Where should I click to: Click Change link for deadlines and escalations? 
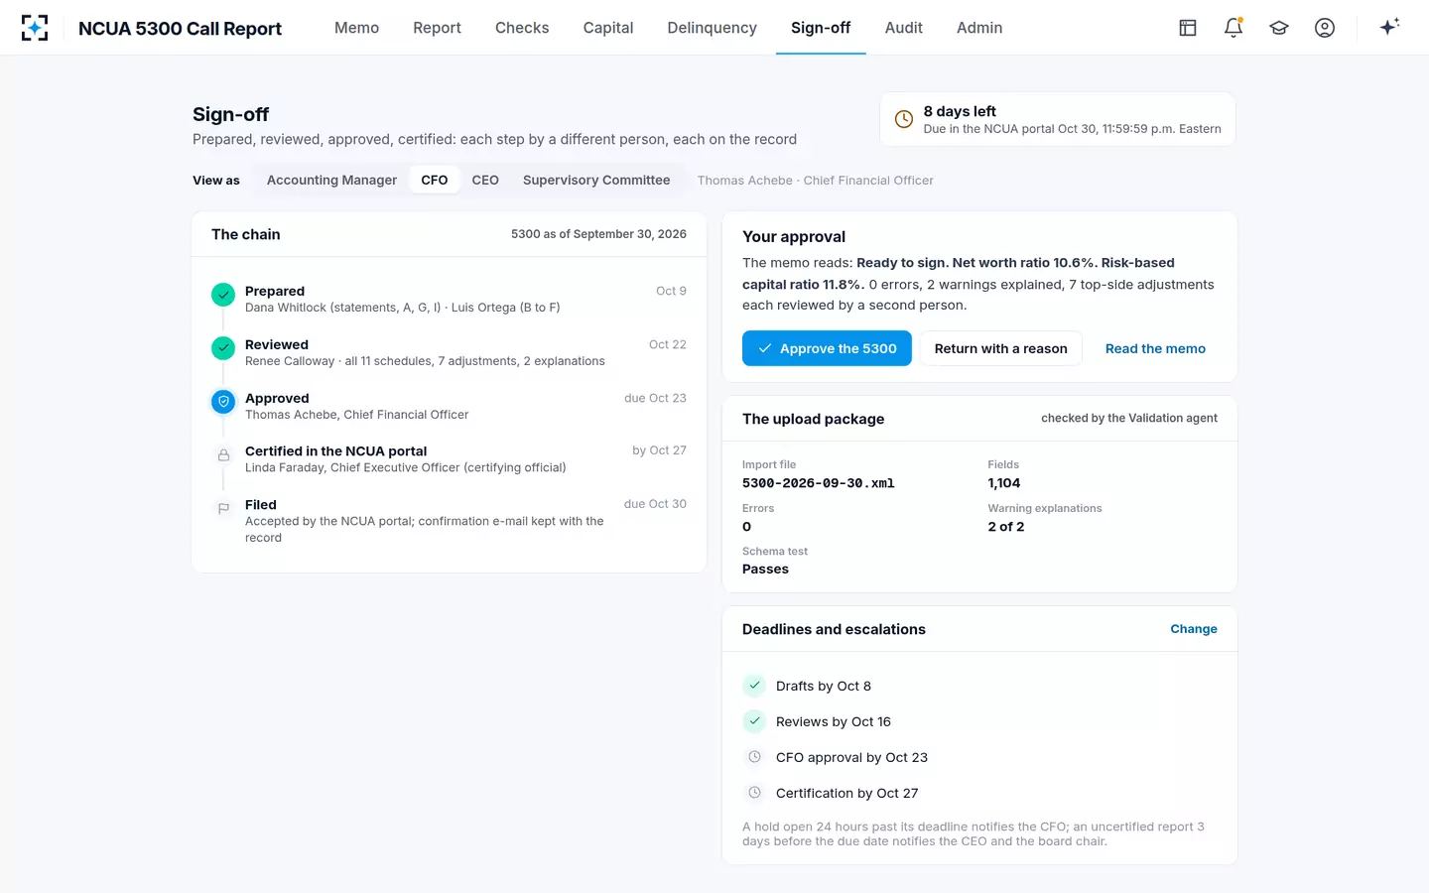tap(1194, 629)
